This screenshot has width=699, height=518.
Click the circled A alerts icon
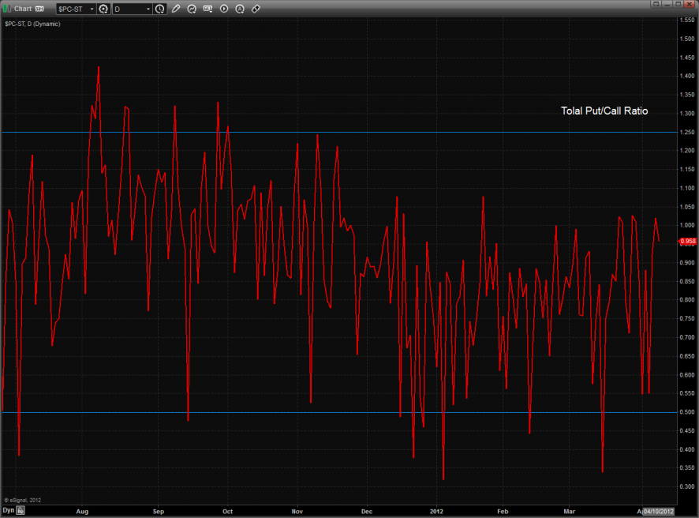coord(240,9)
